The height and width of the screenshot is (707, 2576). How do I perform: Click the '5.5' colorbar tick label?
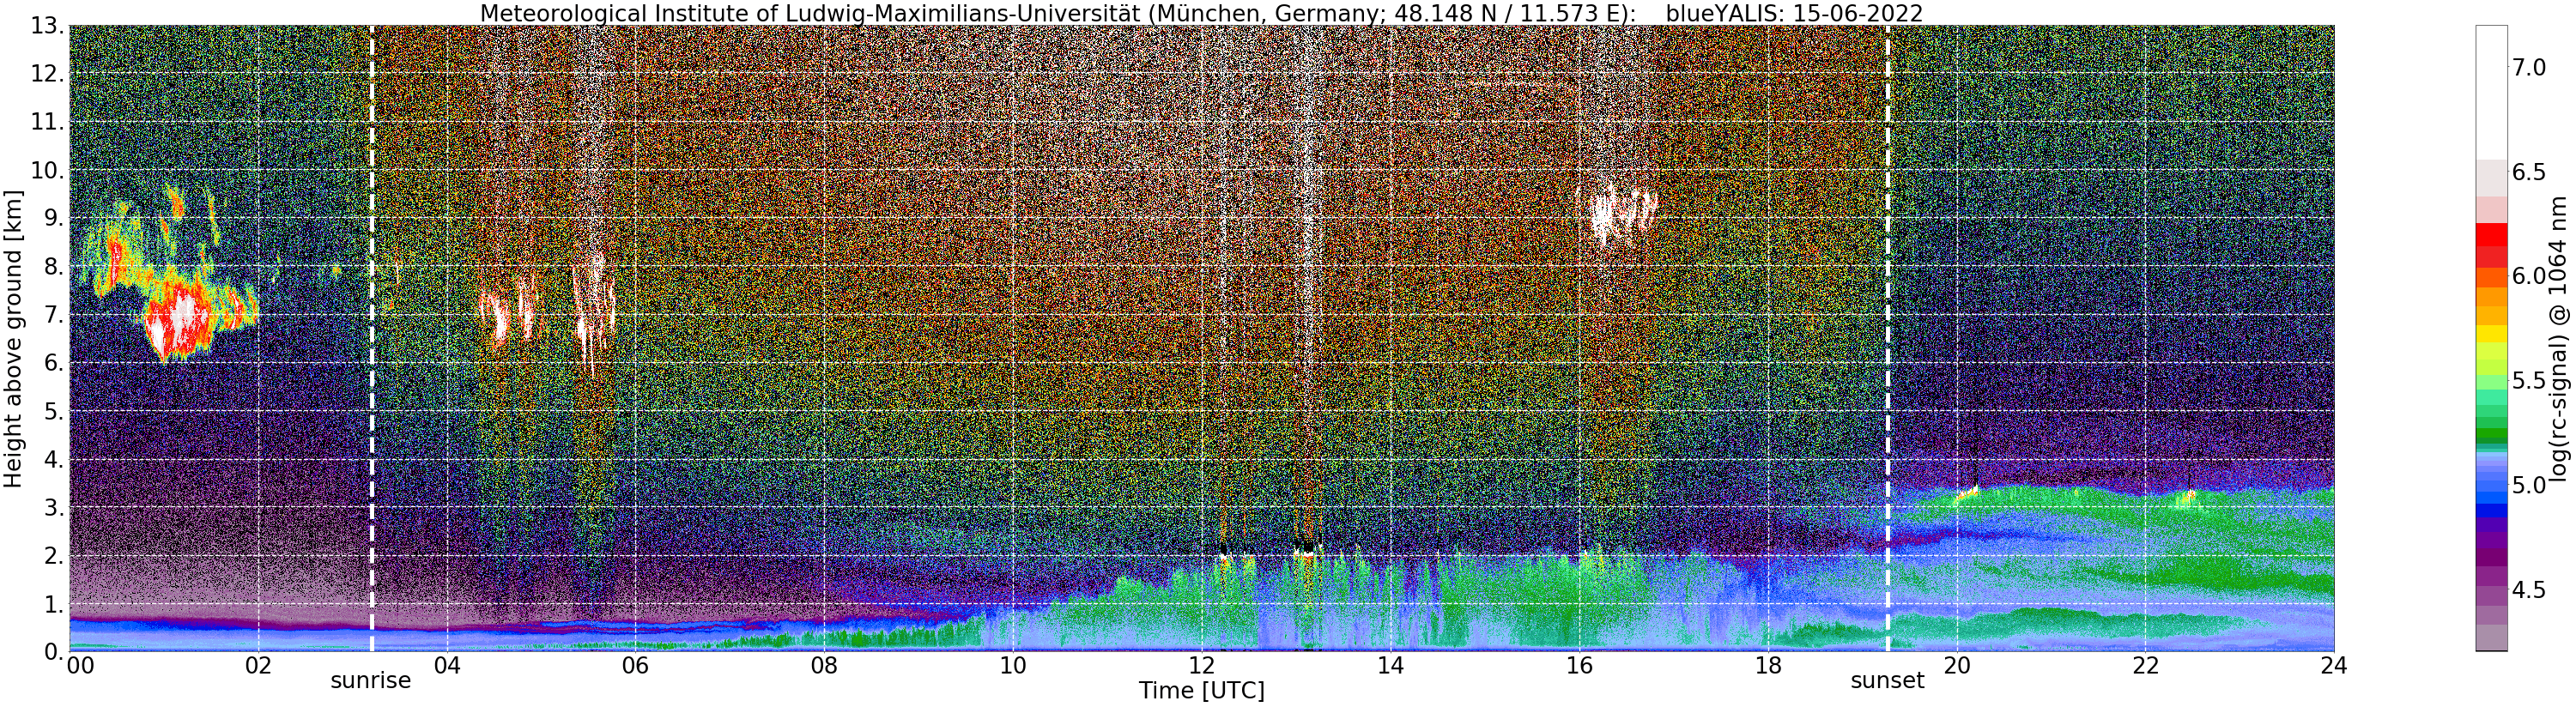pyautogui.click(x=2529, y=381)
